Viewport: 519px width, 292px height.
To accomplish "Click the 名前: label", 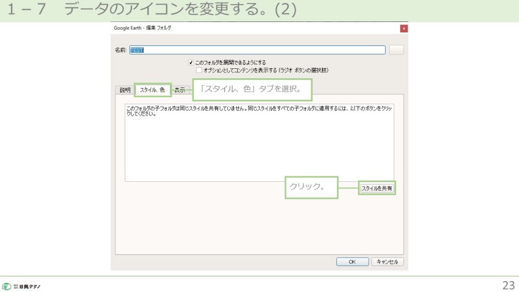I will [121, 50].
